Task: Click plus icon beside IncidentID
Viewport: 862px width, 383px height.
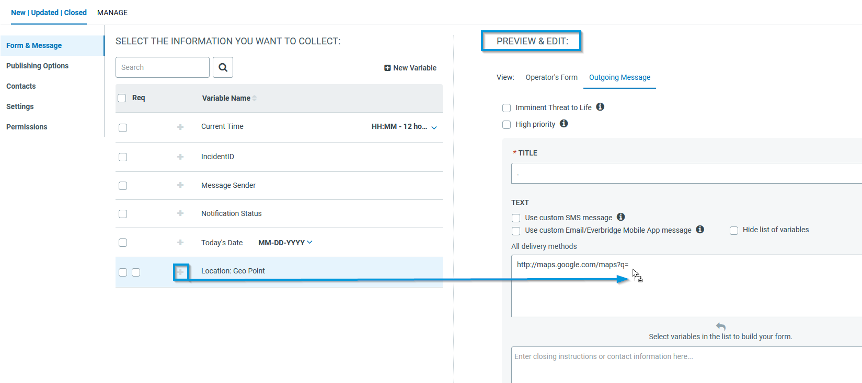Action: [180, 157]
